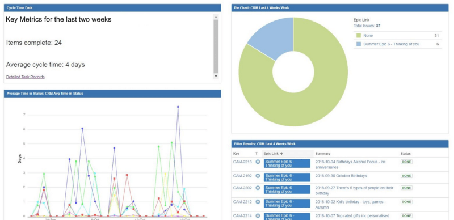Click the issue type icon for CAM-2212
This screenshot has width=454, height=220.
click(258, 202)
